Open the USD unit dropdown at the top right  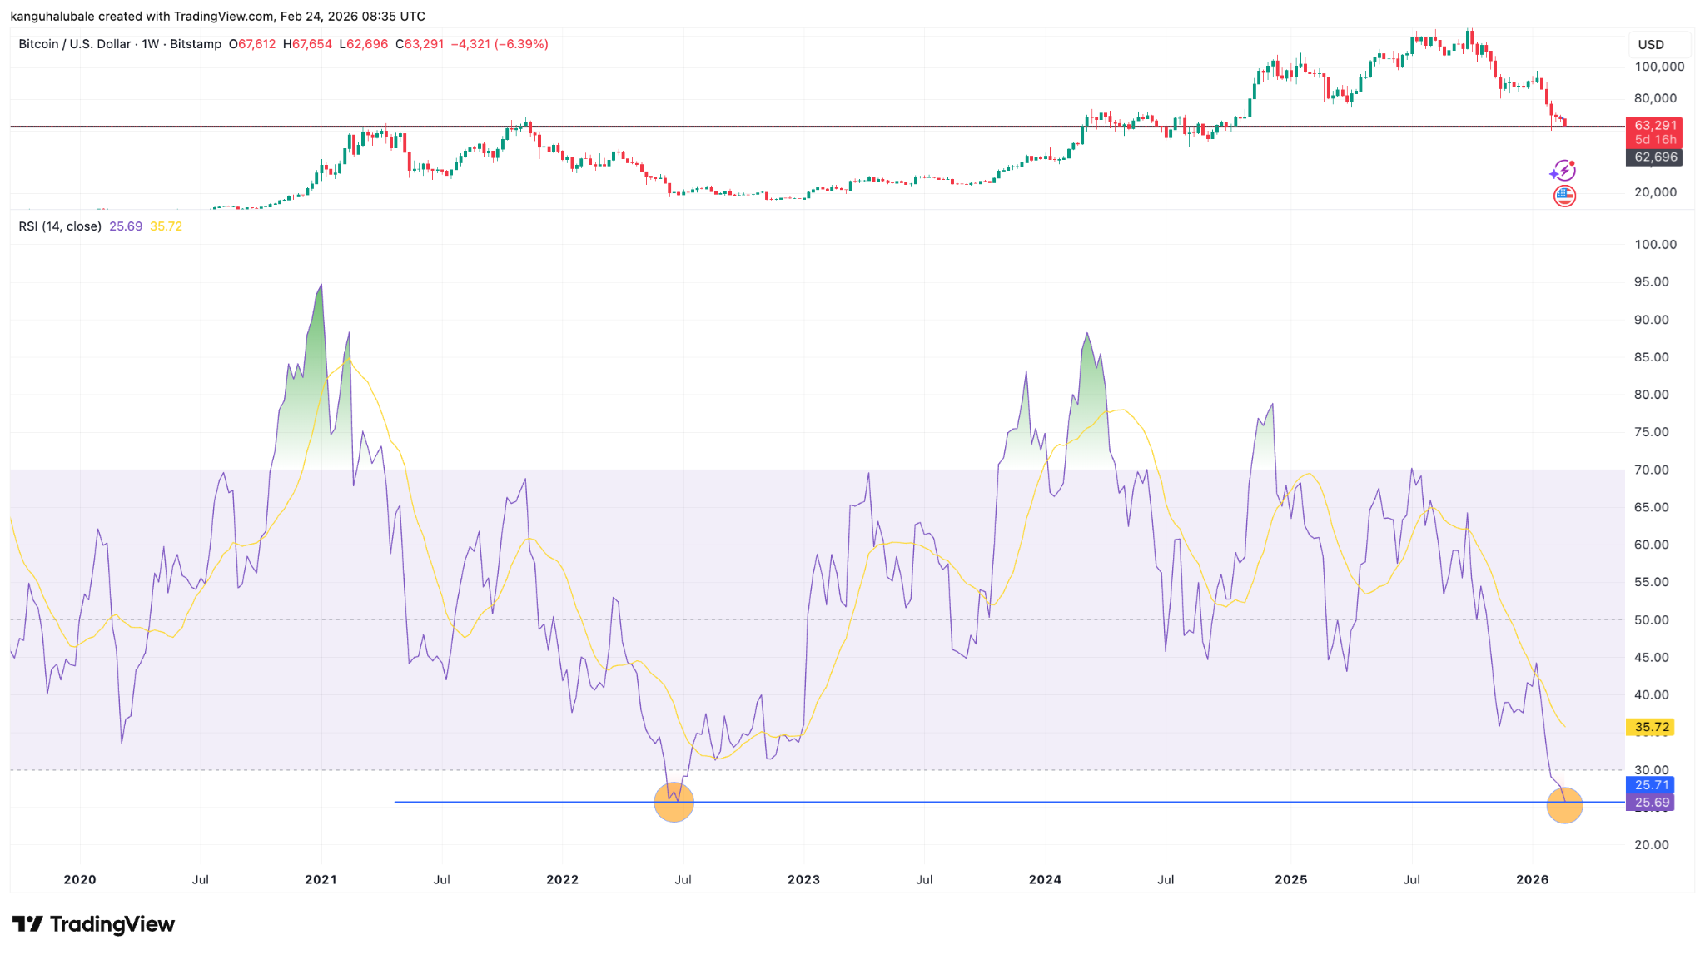(1659, 45)
